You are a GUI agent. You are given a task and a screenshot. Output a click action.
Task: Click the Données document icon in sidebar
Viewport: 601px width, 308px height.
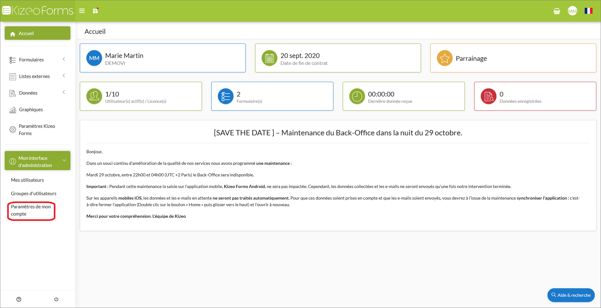coord(13,93)
